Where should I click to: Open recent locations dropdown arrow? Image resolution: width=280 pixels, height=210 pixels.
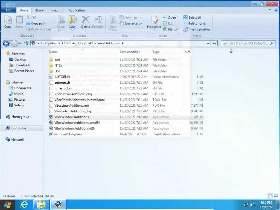(19, 43)
